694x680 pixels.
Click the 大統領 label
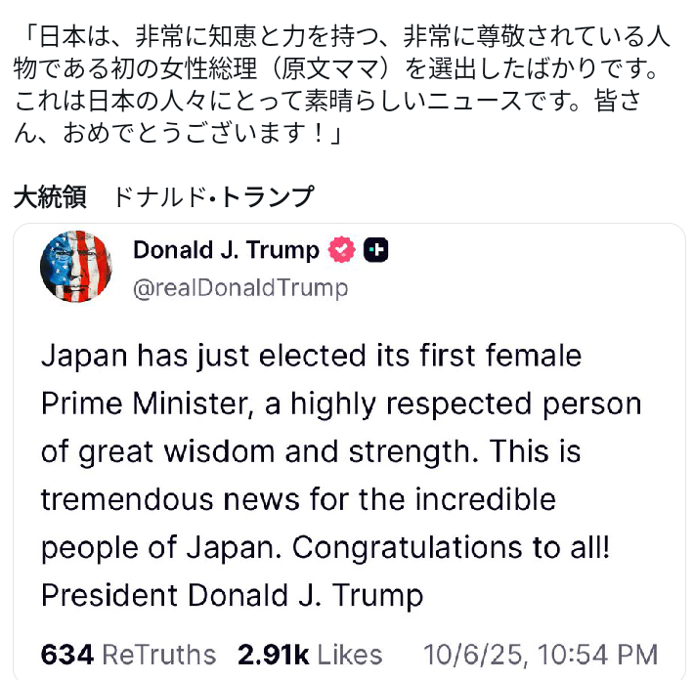pos(51,197)
